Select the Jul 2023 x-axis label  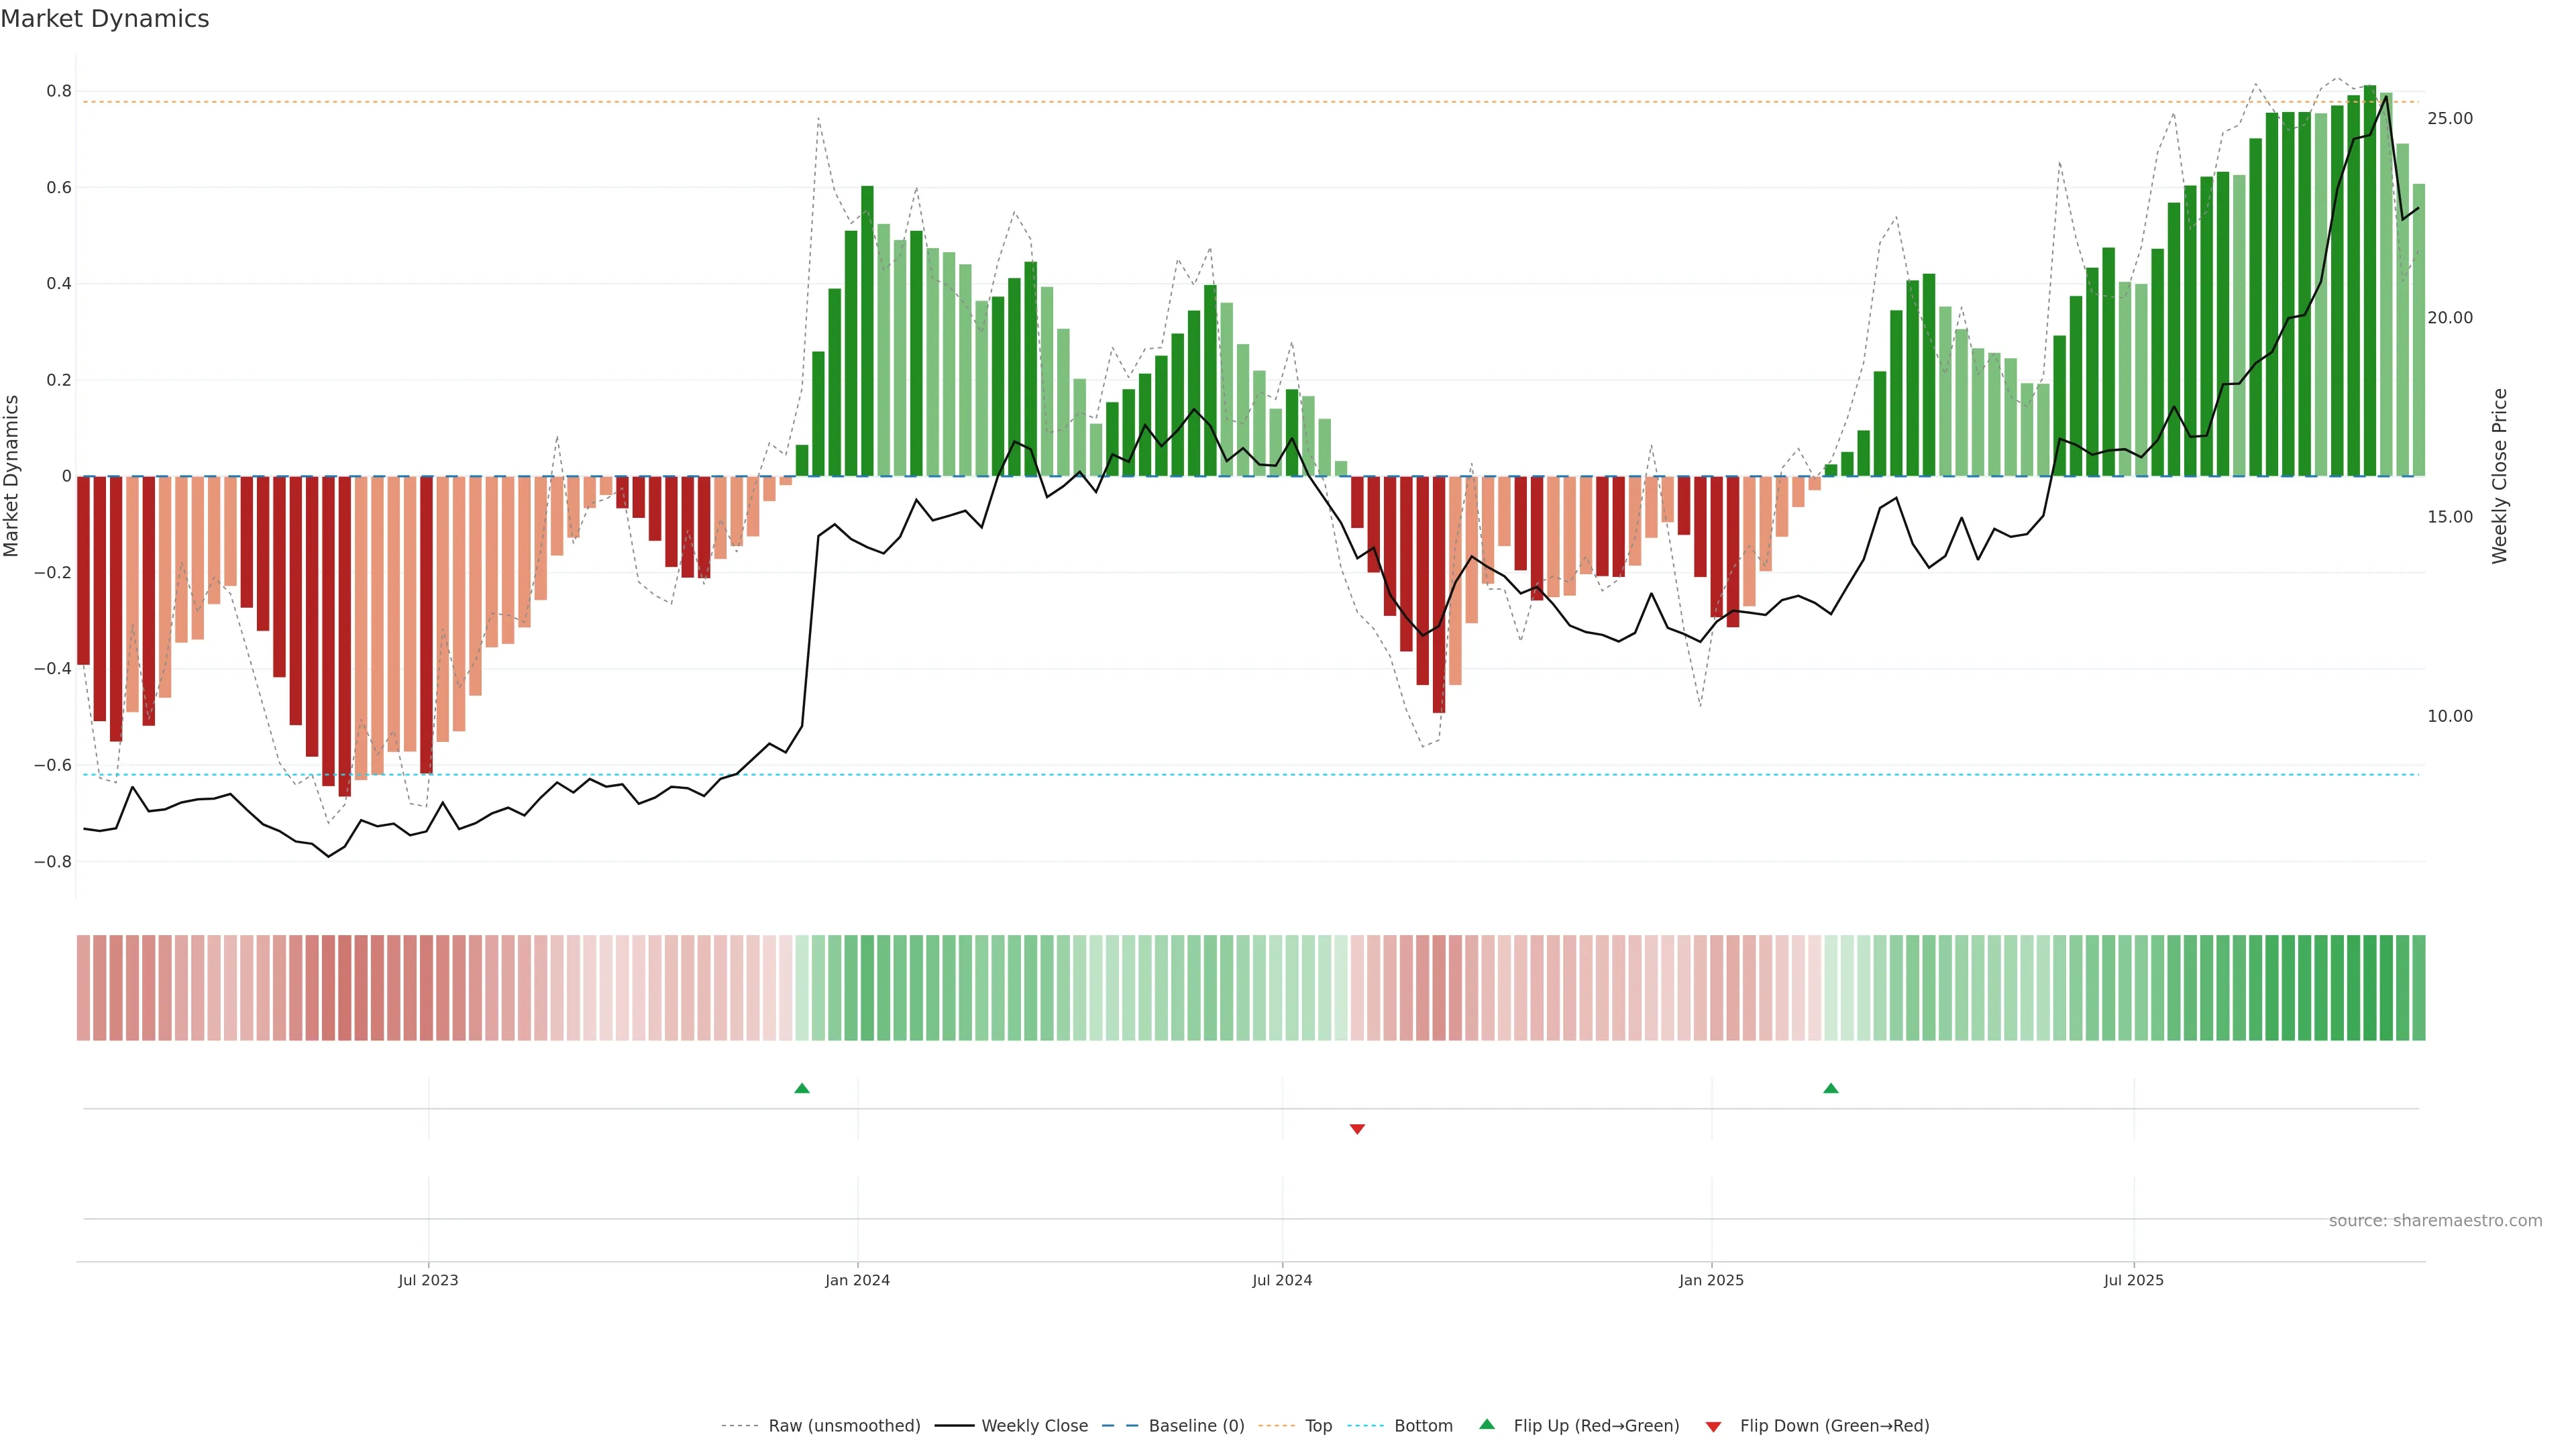click(x=428, y=1280)
